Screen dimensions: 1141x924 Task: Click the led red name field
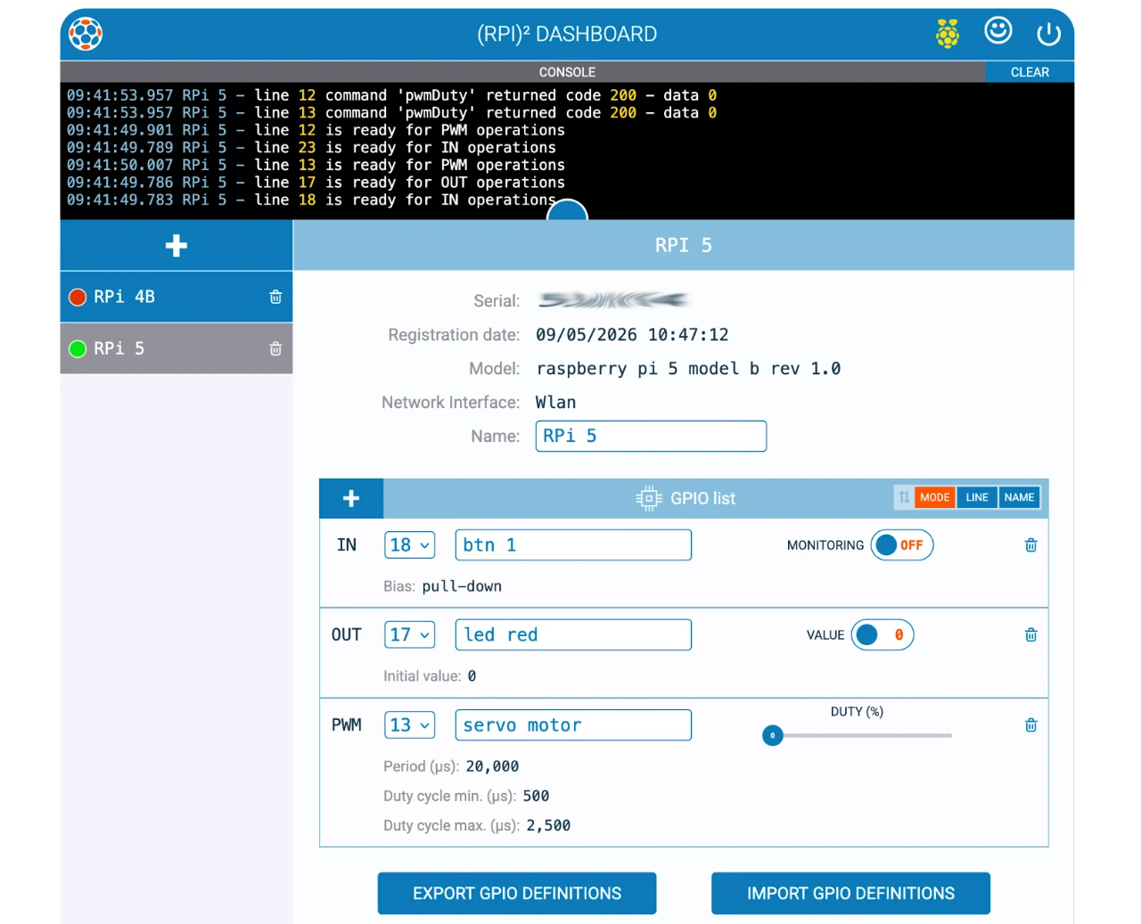click(573, 634)
